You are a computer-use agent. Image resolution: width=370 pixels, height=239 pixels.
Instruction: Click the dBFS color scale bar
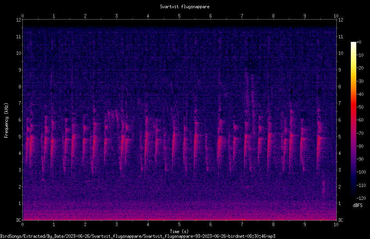pyautogui.click(x=353, y=120)
